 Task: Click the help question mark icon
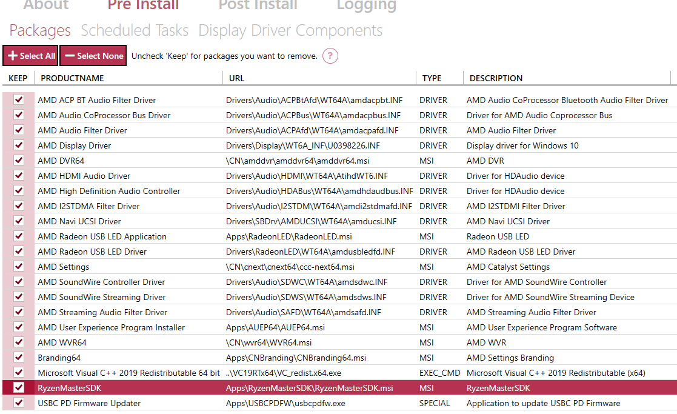[330, 56]
